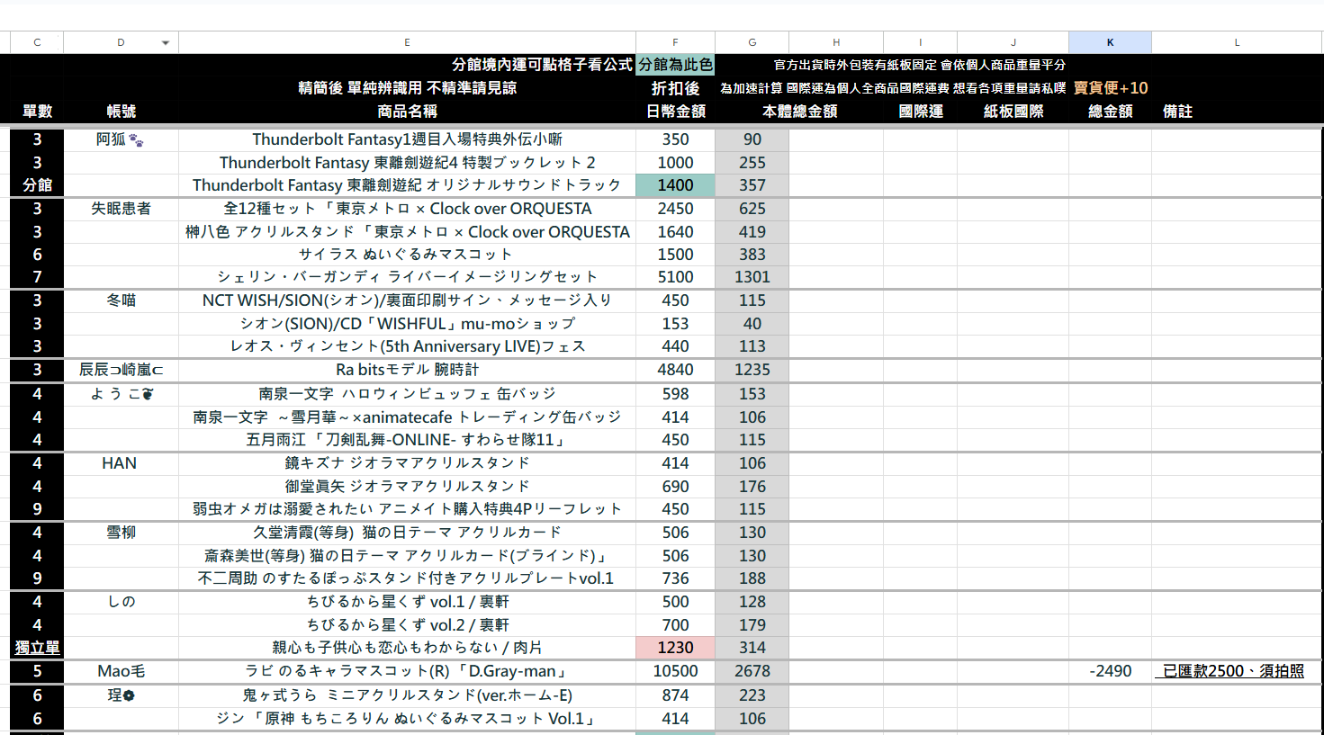The image size is (1324, 735).
Task: Select account cell 阿狐
Action: pos(121,139)
